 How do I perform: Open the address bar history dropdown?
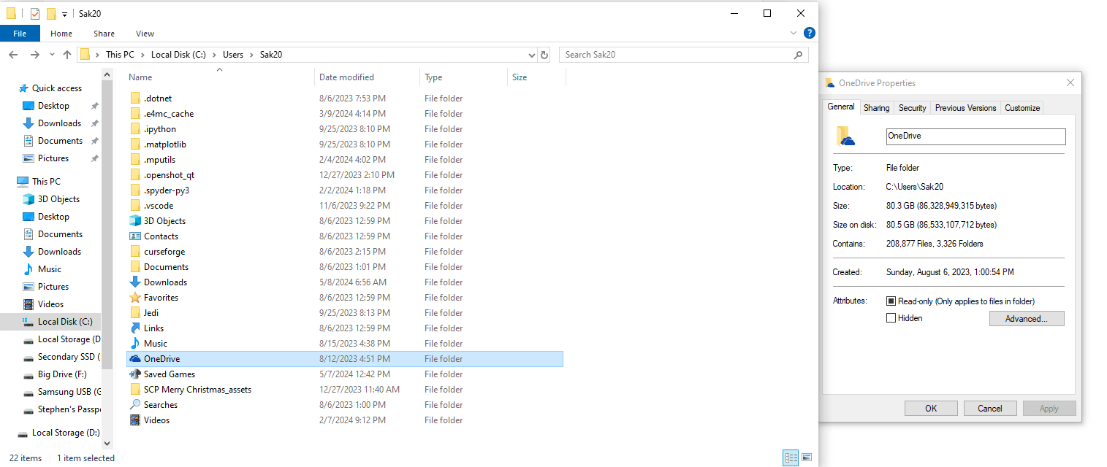tap(531, 54)
